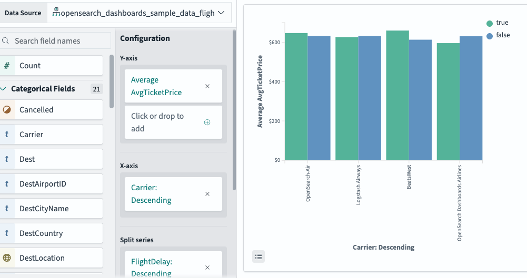
Task: Select the Count field
Action: coord(52,65)
